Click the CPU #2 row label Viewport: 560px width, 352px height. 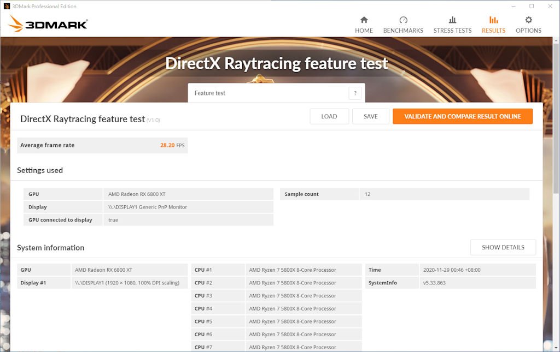(203, 283)
